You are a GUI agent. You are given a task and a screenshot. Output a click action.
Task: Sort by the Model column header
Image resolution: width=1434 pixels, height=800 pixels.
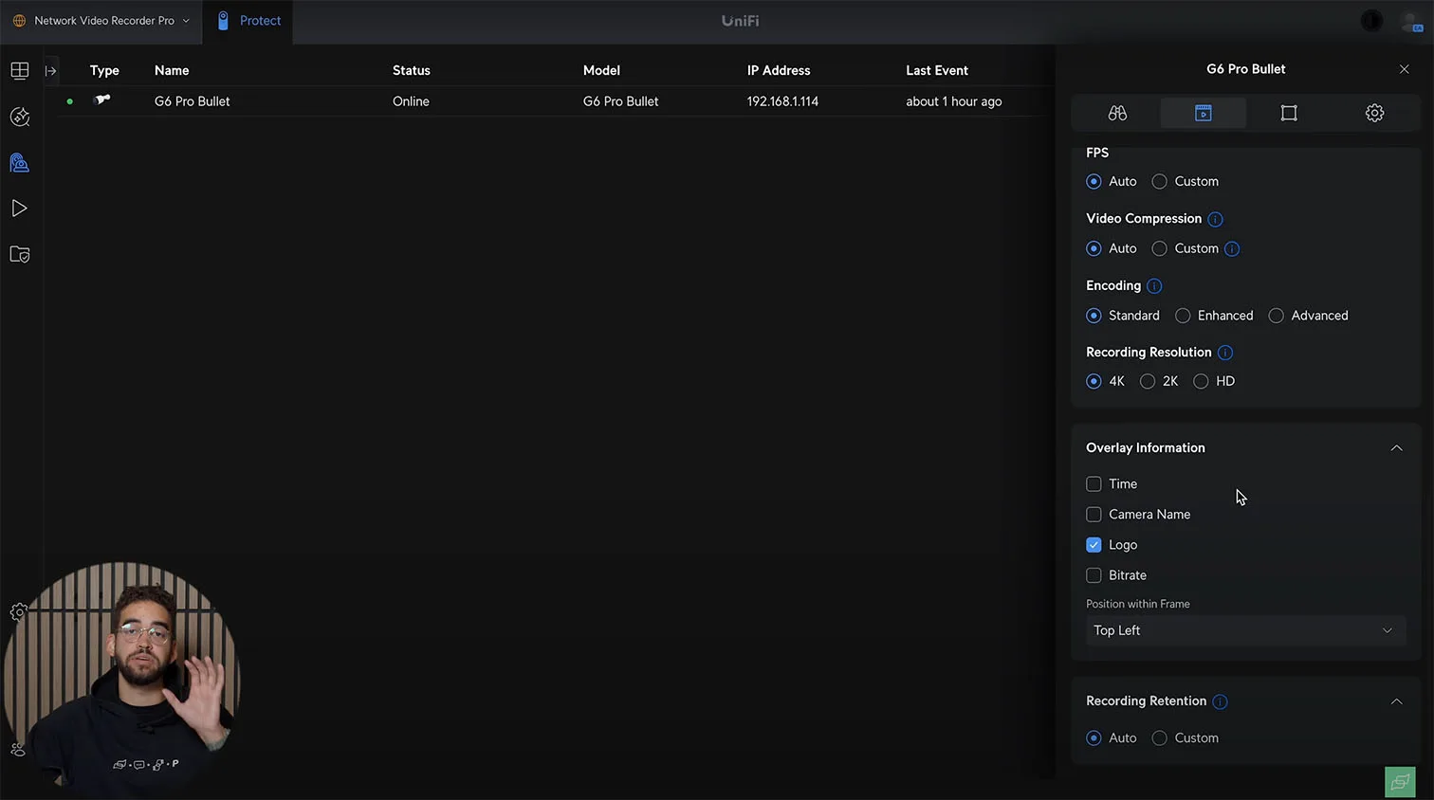pyautogui.click(x=601, y=70)
